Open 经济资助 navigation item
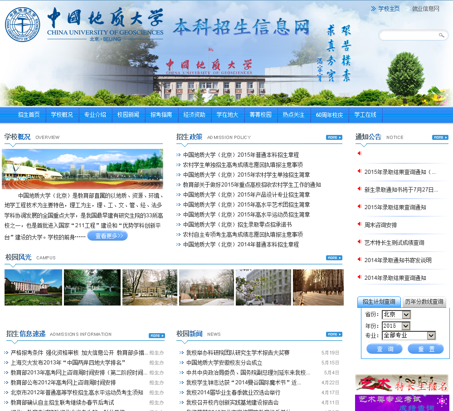 [194, 115]
